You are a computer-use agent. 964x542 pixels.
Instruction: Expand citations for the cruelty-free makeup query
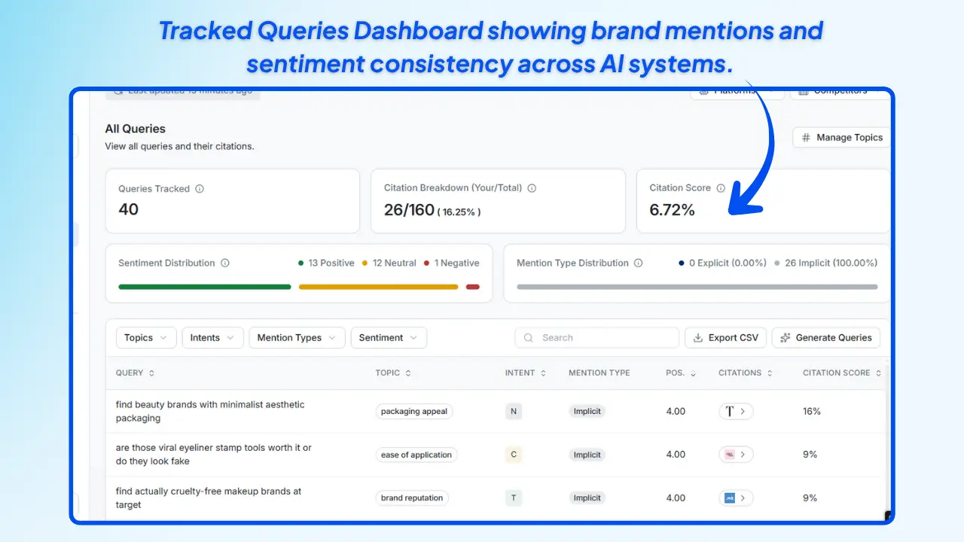tap(736, 498)
